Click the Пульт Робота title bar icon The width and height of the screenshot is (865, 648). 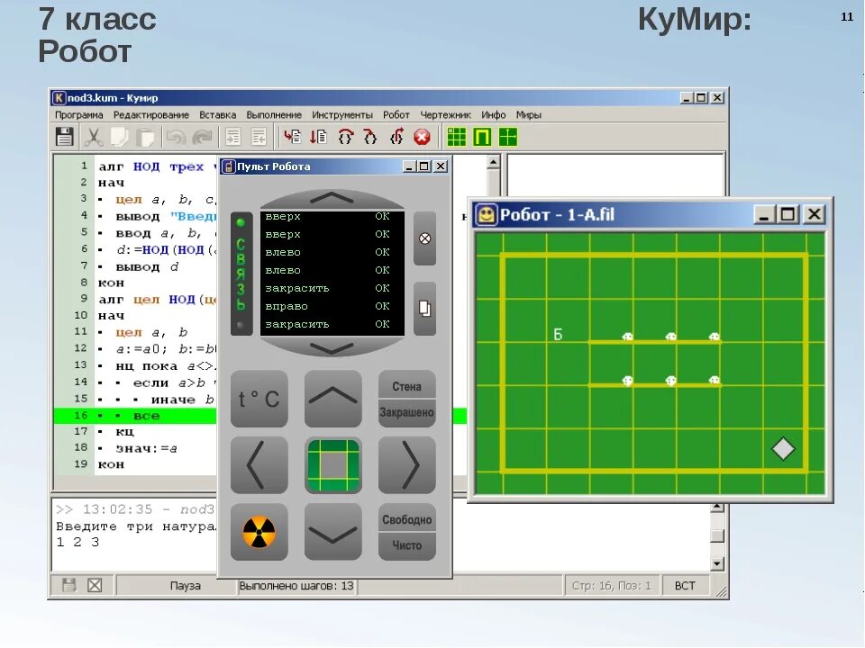point(228,166)
